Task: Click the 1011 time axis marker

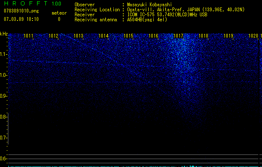Action: coord(28,36)
